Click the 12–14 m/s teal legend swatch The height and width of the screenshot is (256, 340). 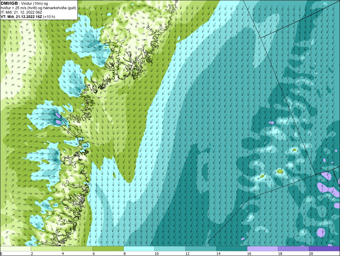(201, 249)
